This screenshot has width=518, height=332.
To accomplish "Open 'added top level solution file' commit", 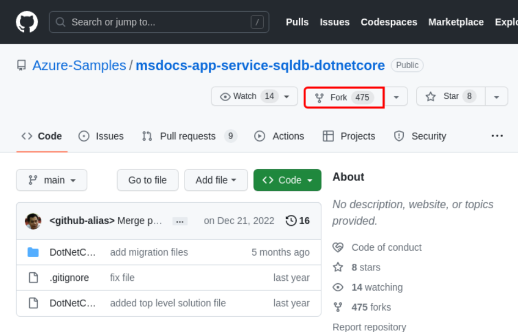I will click(x=168, y=303).
